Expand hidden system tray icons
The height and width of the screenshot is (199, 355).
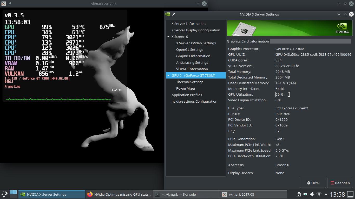(325, 194)
